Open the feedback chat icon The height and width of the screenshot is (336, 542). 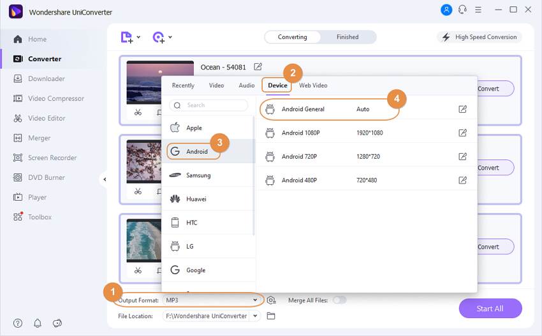57,323
